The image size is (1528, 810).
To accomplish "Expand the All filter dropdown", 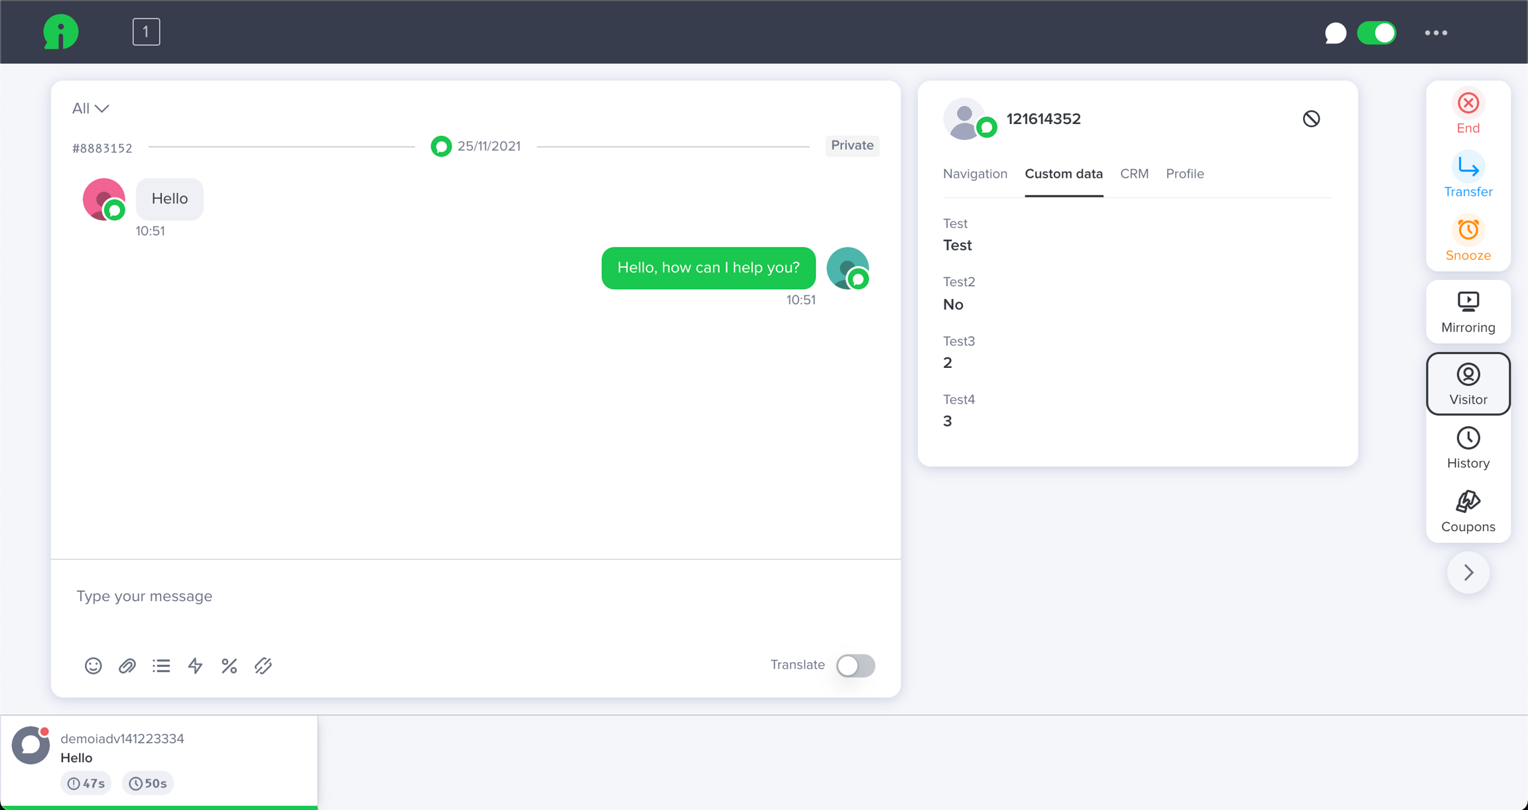I will tap(90, 108).
